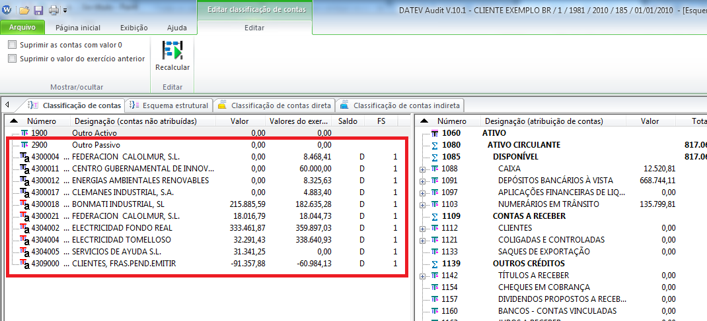This screenshot has height=321, width=707.
Task: Enable Suprimir as contas com valor 0
Action: (x=12, y=45)
